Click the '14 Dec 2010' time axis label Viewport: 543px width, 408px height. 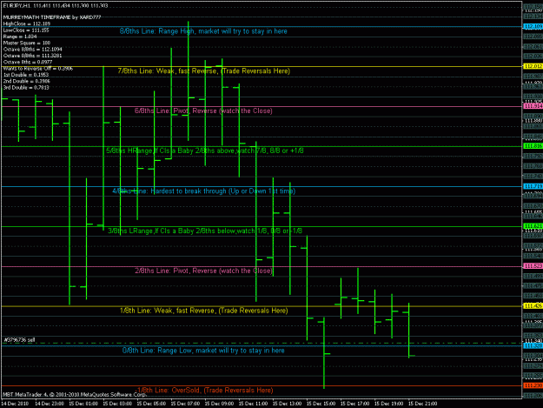[15, 404]
